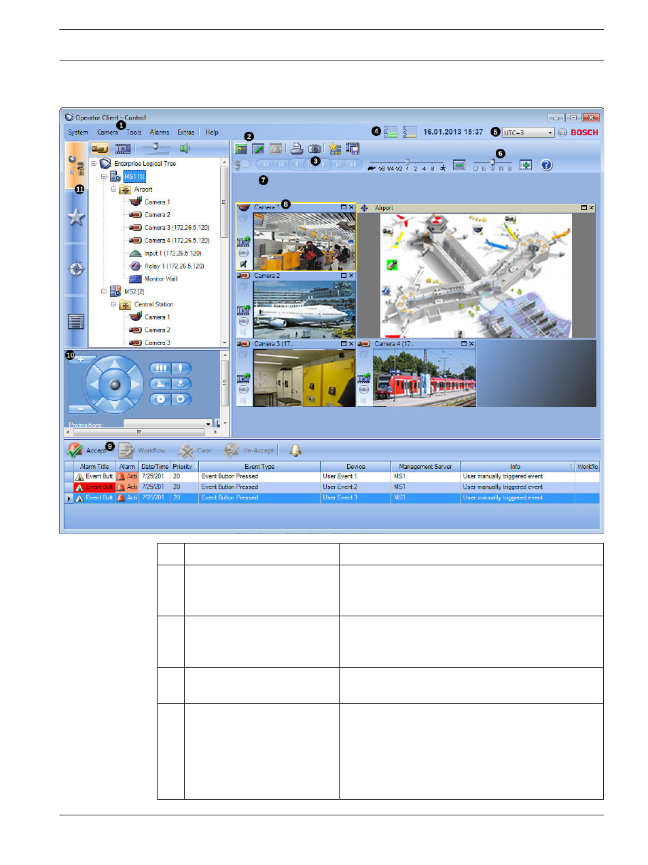The width and height of the screenshot is (648, 865).
Task: Open the Tools menu
Action: coord(134,133)
